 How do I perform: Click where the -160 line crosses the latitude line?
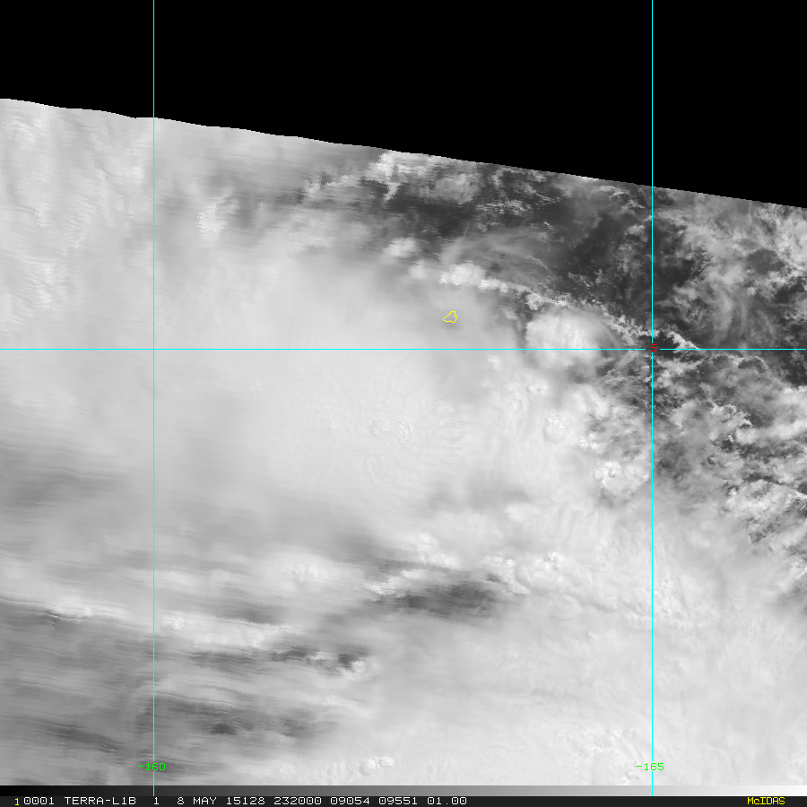[153, 349]
